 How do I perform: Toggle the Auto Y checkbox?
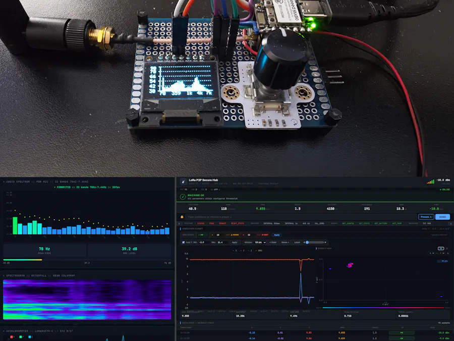pos(183,242)
